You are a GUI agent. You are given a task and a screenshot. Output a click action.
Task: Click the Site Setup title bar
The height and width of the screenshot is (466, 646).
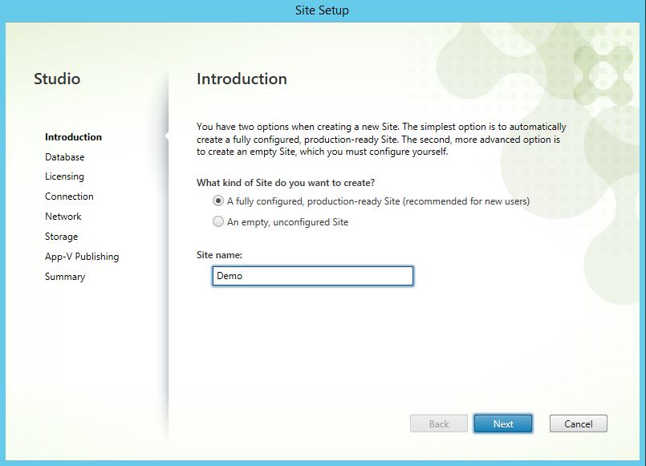[x=323, y=10]
